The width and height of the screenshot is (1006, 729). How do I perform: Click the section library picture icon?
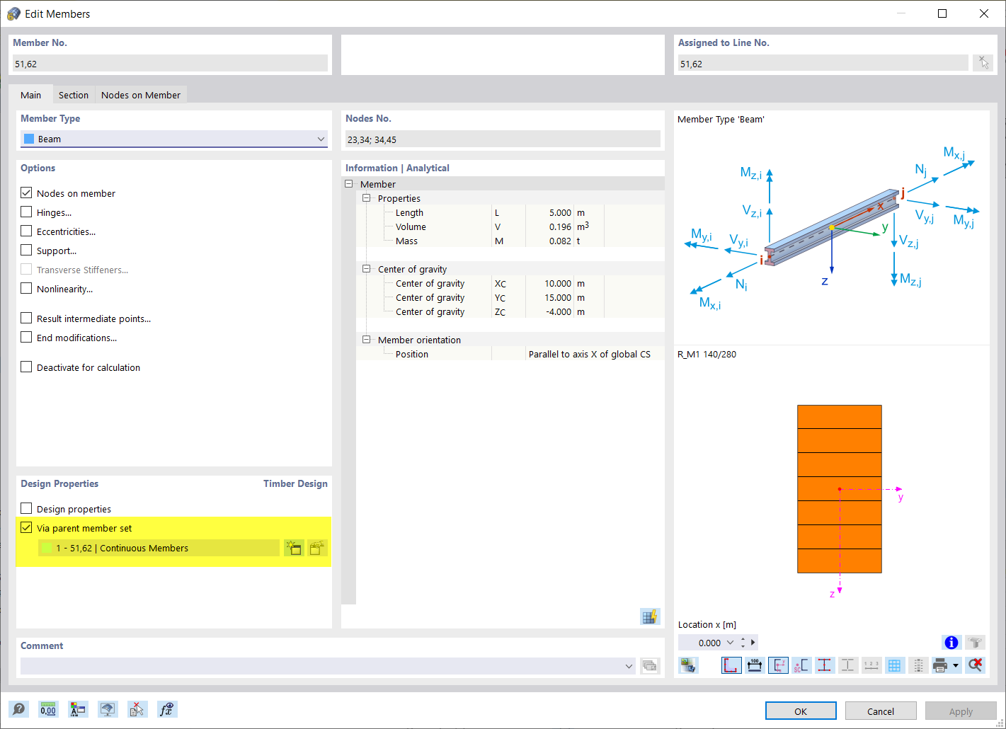coord(688,665)
